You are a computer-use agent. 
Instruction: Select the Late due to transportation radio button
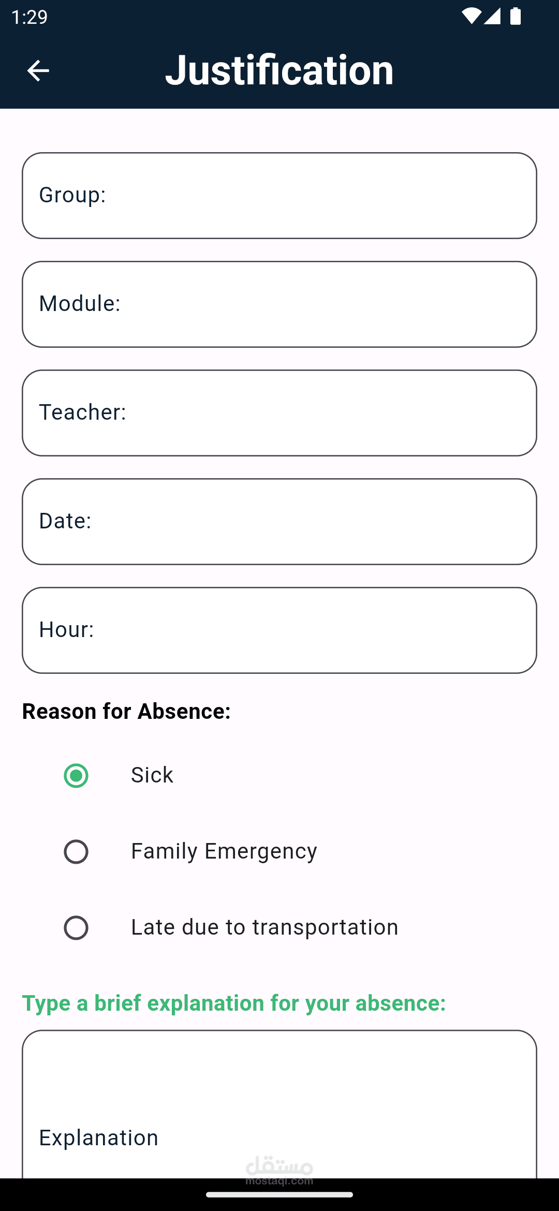click(76, 927)
